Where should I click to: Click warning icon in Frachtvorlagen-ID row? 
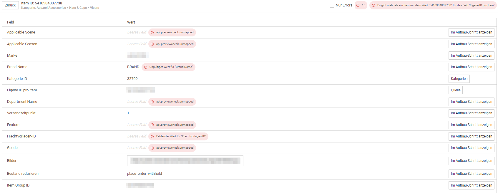tap(152, 137)
